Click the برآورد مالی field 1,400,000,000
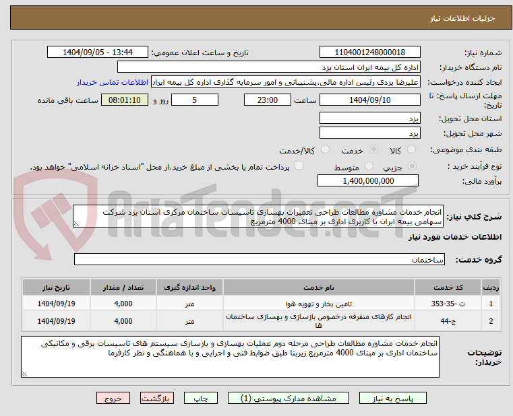Screen dimensions: 513x416 (x=368, y=180)
